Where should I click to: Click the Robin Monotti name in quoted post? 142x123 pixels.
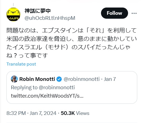(37, 79)
